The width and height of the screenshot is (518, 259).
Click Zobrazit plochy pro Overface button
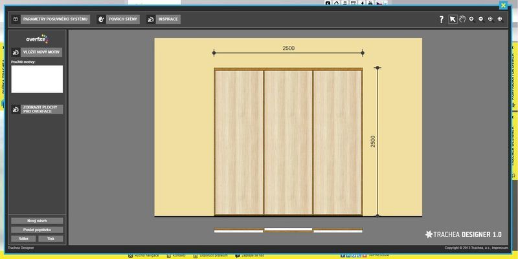(37, 110)
